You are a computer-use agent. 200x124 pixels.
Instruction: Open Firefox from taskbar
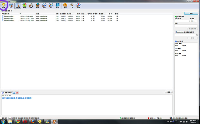point(32,122)
